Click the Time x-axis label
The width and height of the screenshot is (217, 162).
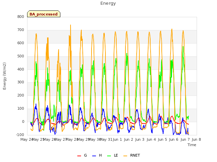192,145
